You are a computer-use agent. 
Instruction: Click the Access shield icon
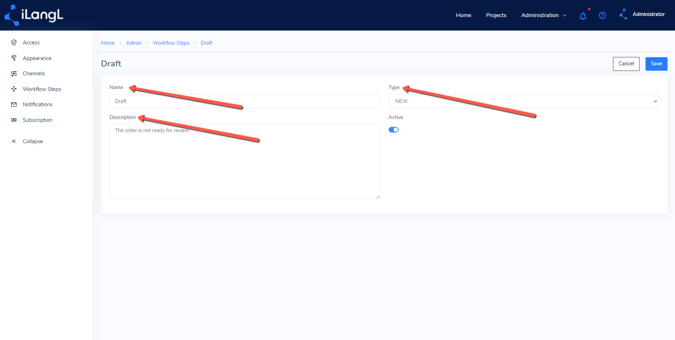click(14, 42)
